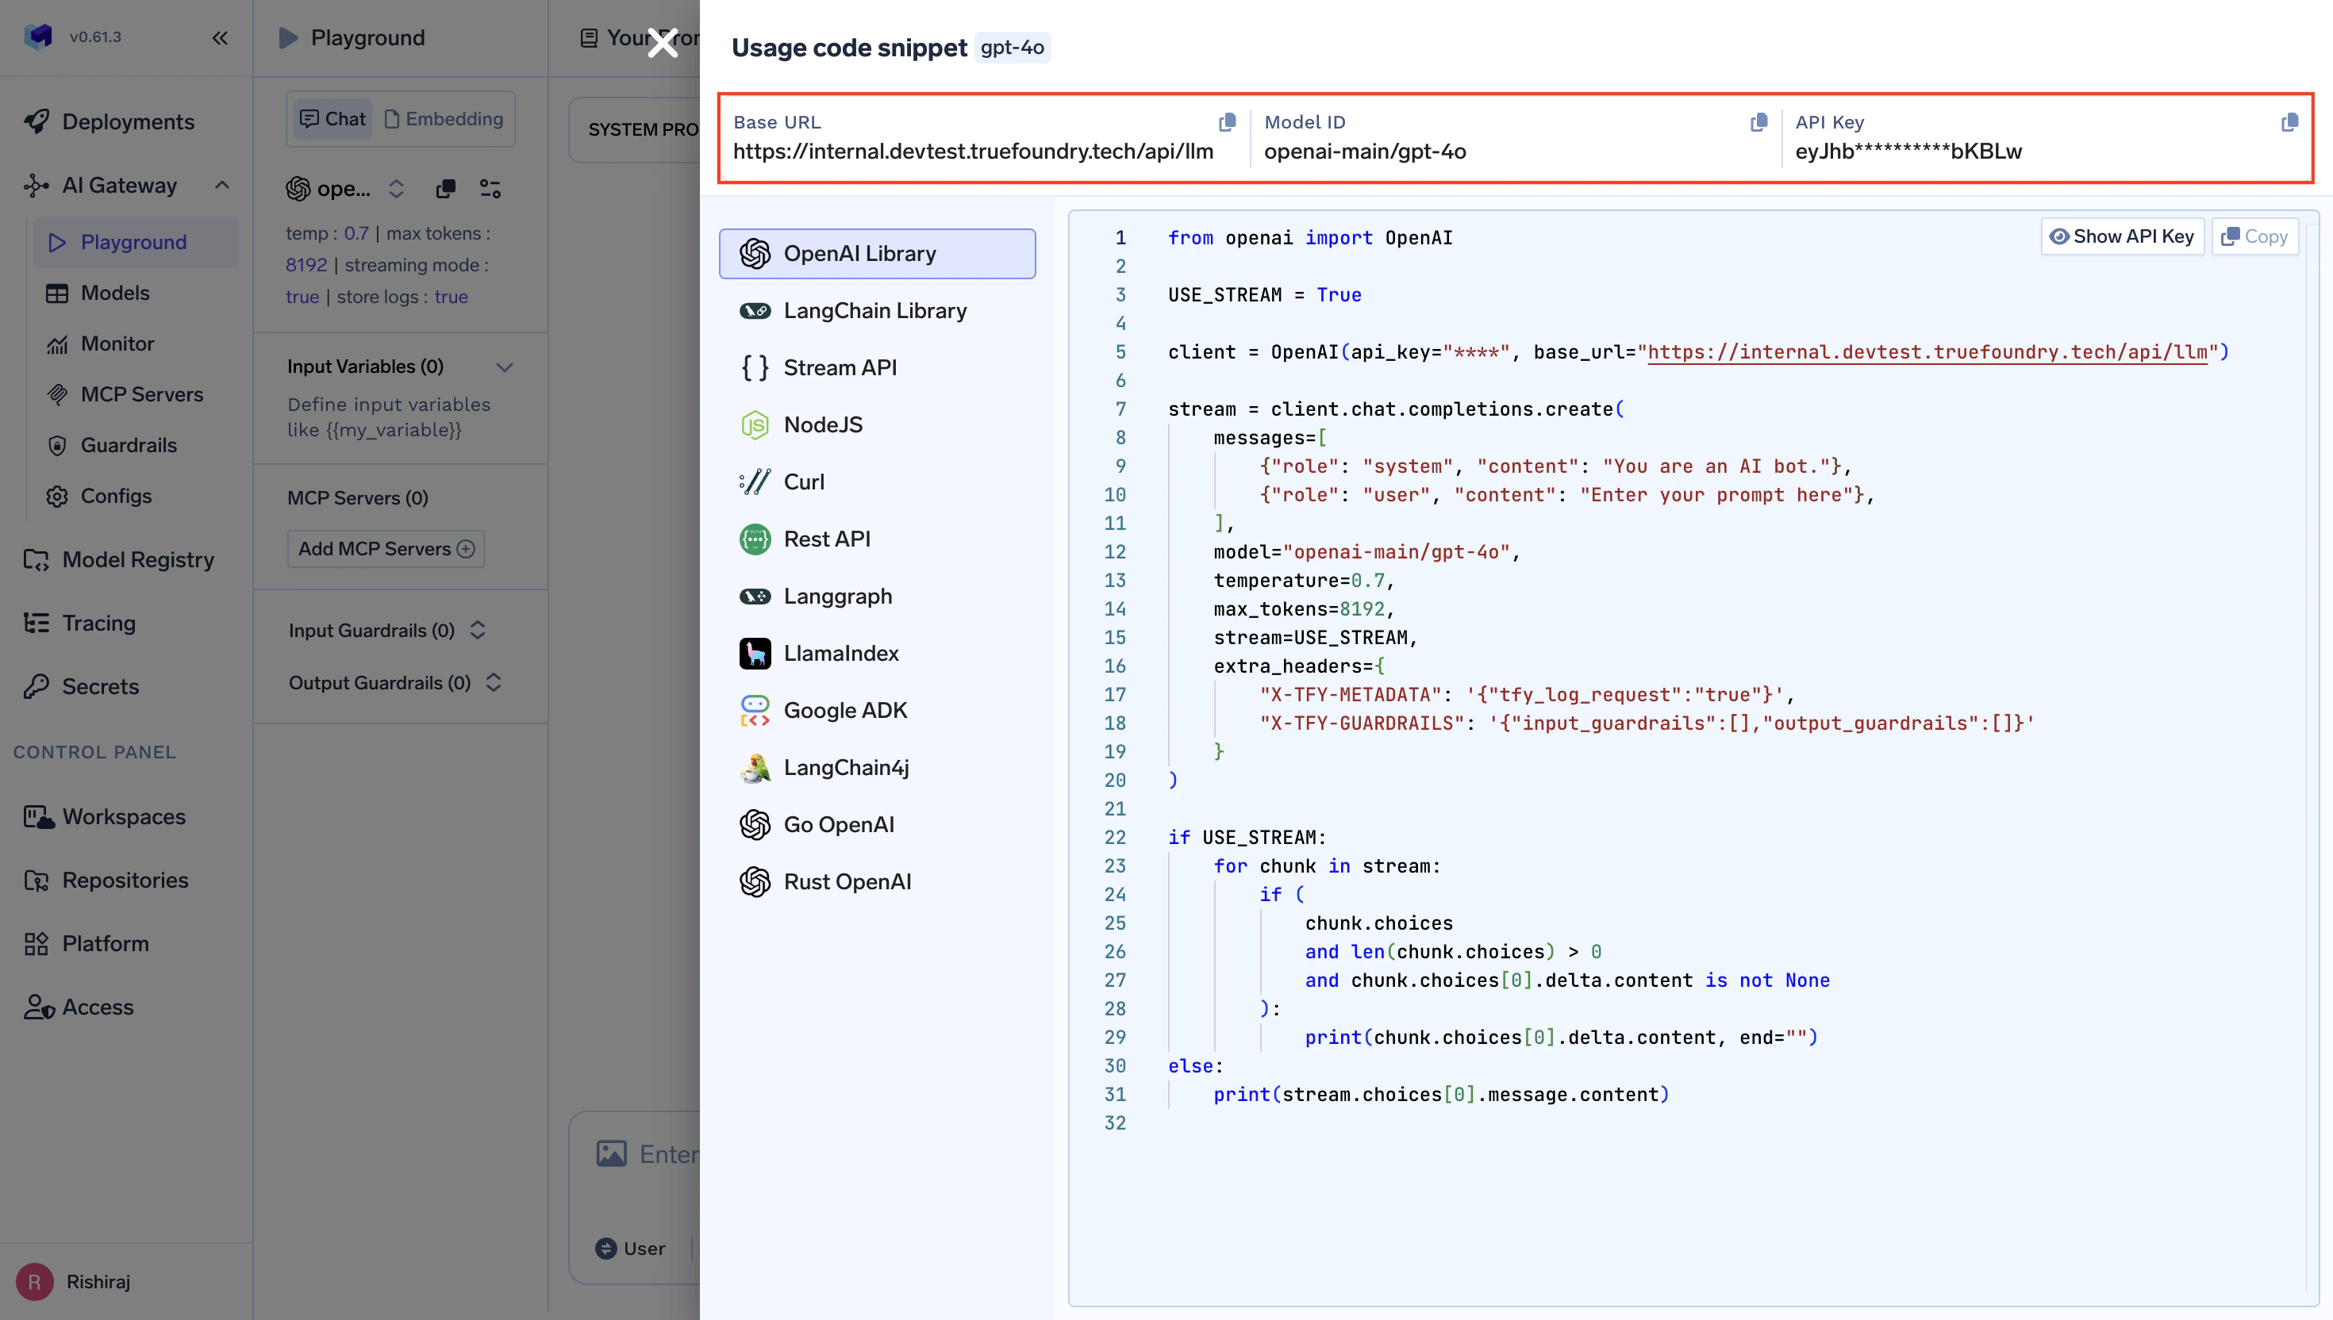
Task: Select the Curl snippet option
Action: (x=802, y=482)
